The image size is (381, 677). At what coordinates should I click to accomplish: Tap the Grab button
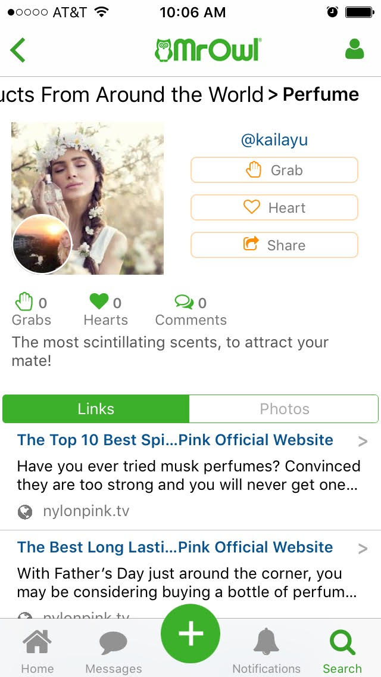[274, 170]
